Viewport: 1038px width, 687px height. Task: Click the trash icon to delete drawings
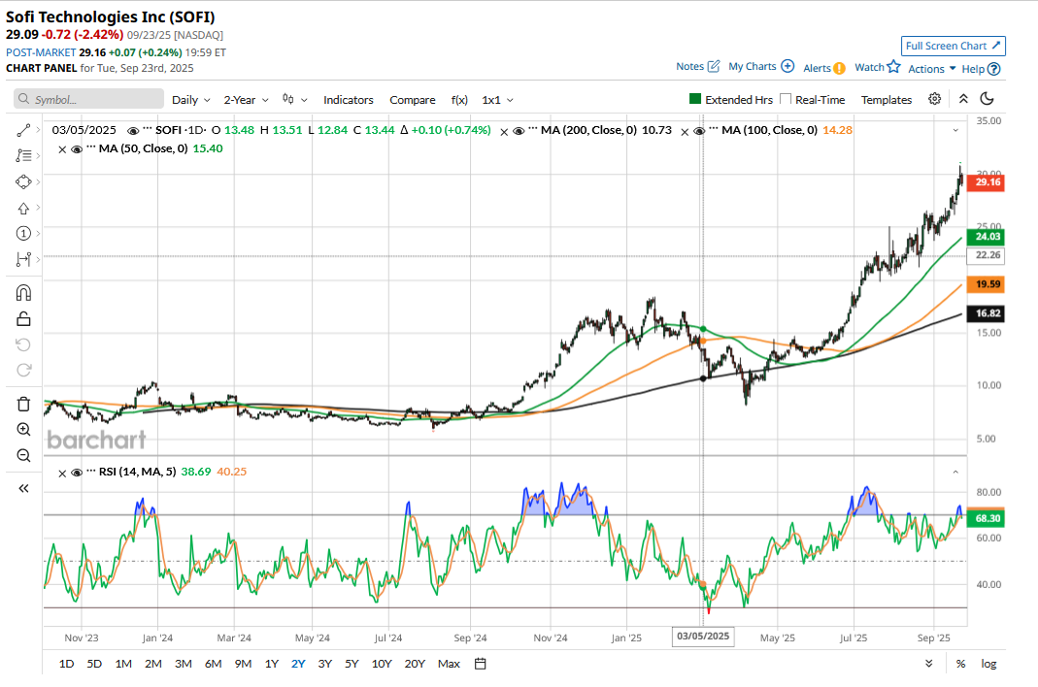pyautogui.click(x=24, y=404)
